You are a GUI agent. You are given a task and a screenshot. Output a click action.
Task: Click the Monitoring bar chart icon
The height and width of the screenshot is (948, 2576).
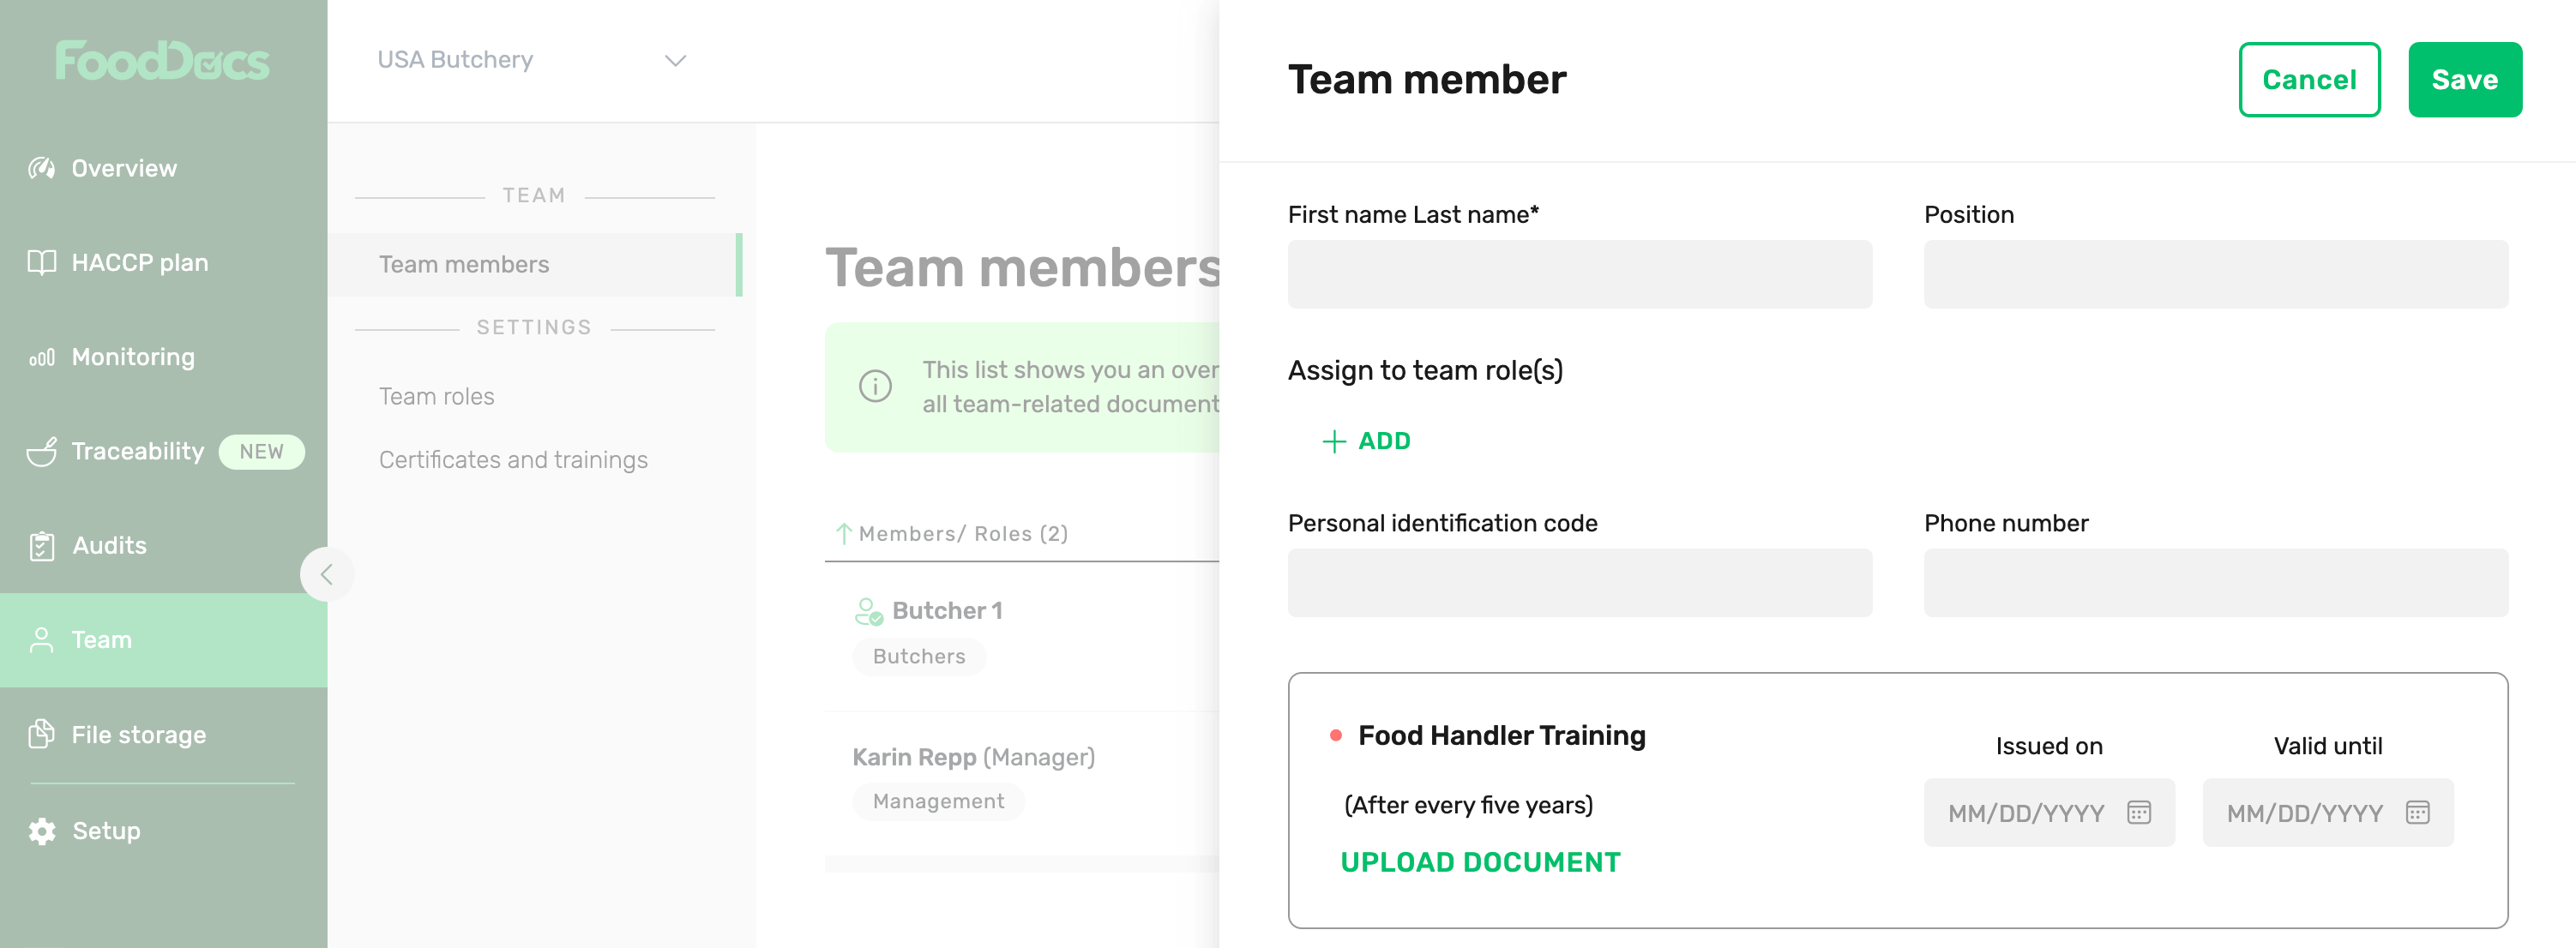click(x=42, y=358)
